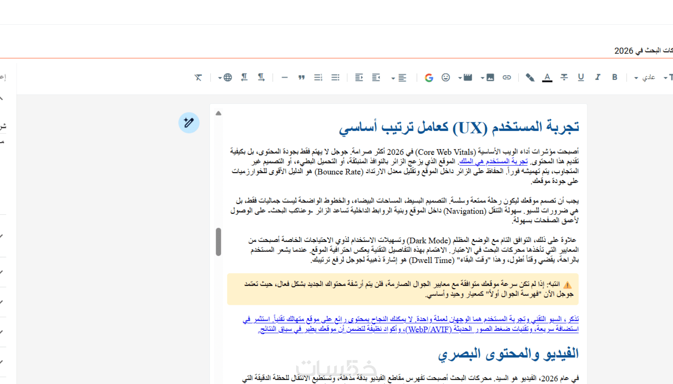Follow the تجربة المستخدم هي الملك link

point(494,161)
